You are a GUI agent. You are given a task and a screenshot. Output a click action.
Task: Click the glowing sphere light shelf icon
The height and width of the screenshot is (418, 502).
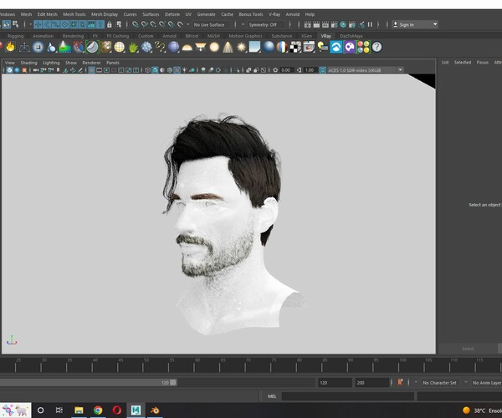214,48
